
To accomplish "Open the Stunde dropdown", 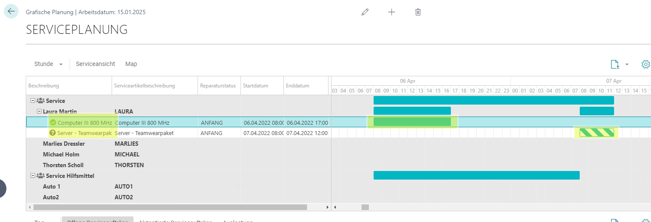I will 49,64.
